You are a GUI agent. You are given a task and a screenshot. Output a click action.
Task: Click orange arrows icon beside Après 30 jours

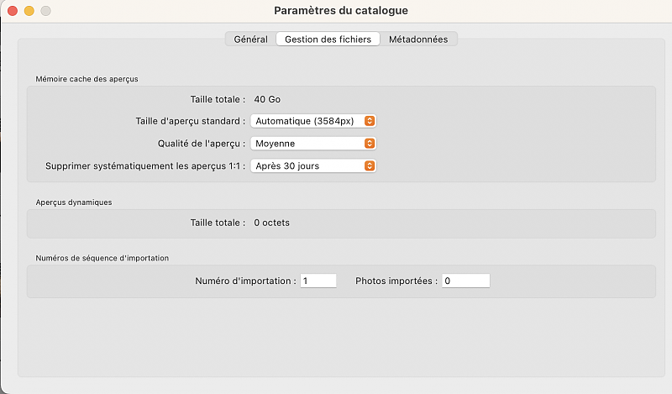370,166
